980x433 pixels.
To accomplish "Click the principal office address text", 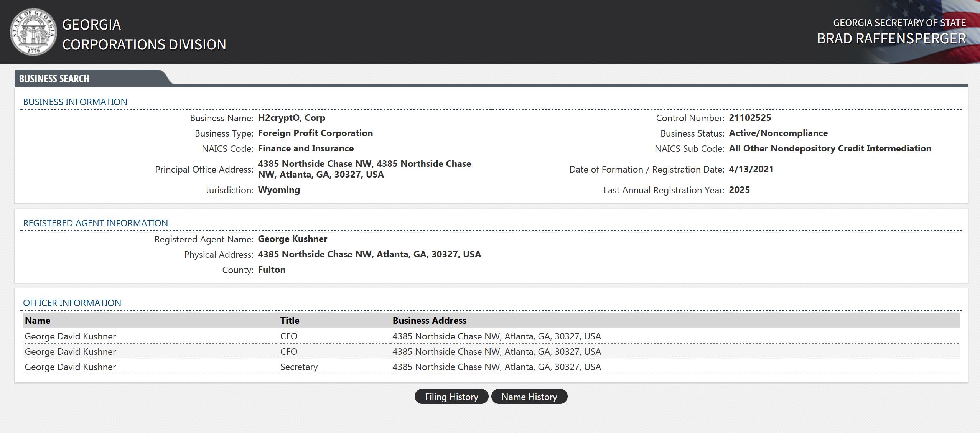I will (x=364, y=169).
